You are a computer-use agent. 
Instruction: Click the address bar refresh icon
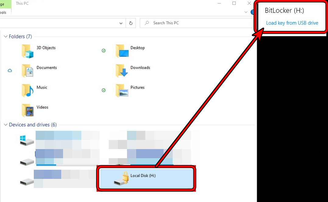pyautogui.click(x=131, y=23)
